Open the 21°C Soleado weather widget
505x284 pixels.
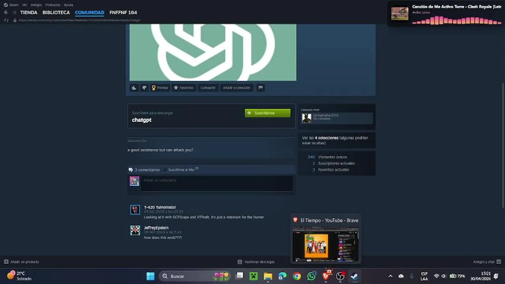point(19,276)
